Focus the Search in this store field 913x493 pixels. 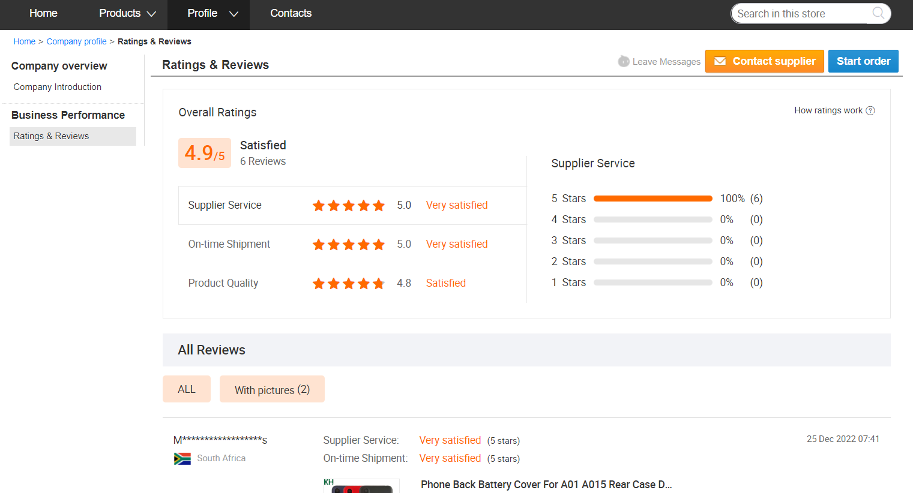click(x=801, y=14)
